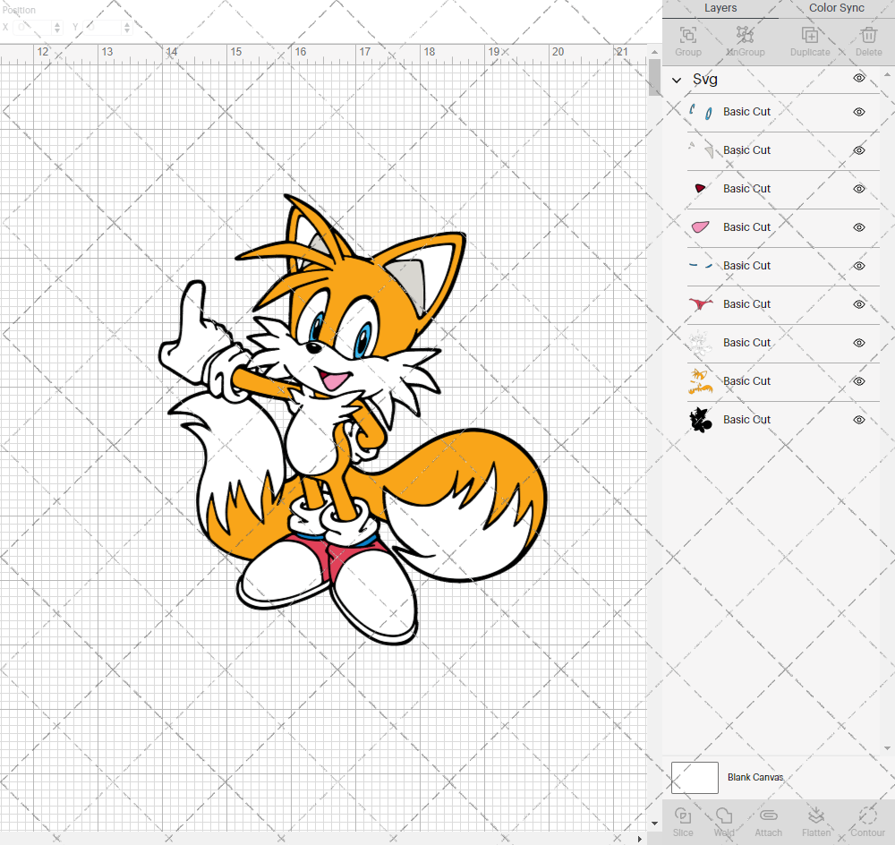The width and height of the screenshot is (895, 845).
Task: Hide the pink tongue Basic Cut layer
Action: point(859,227)
